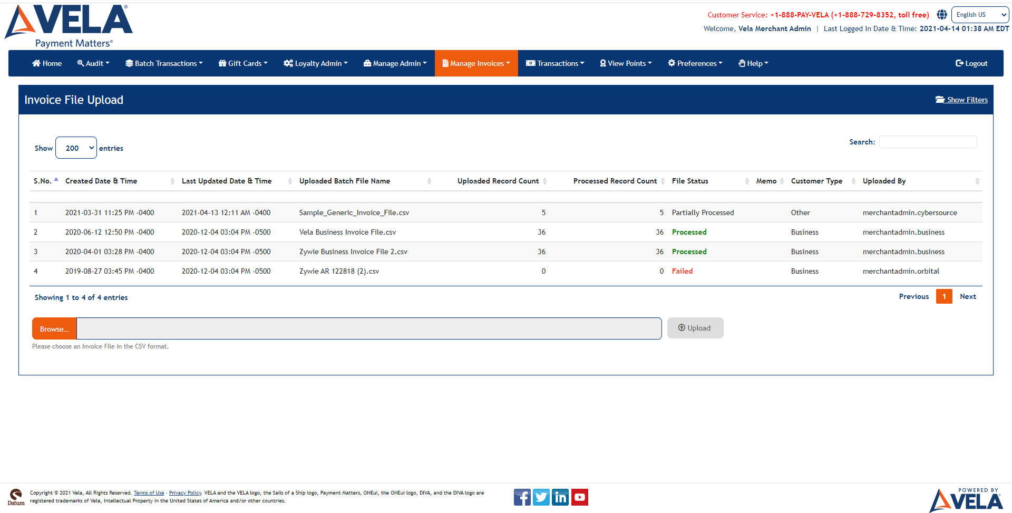Viewport: 1012px width, 513px height.
Task: Click the Gift Cards gift icon
Action: 222,63
